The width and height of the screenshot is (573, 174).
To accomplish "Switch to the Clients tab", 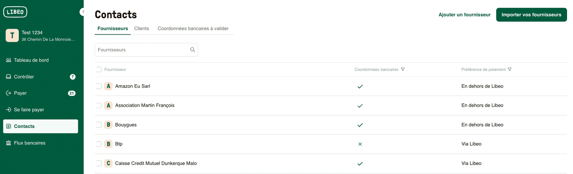I will (141, 28).
